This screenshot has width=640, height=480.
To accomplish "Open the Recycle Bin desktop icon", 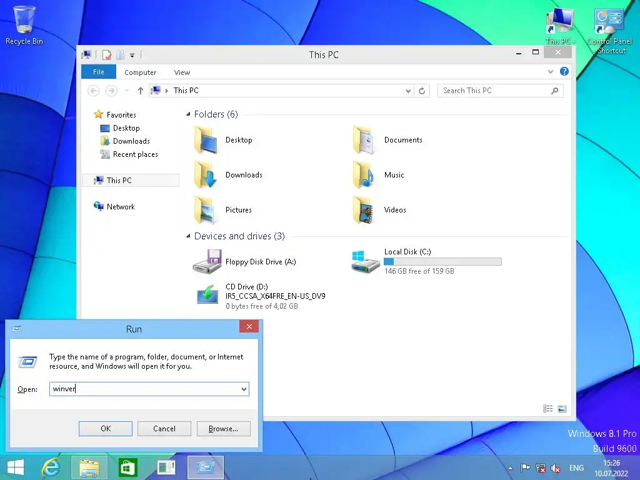I will click(x=24, y=24).
